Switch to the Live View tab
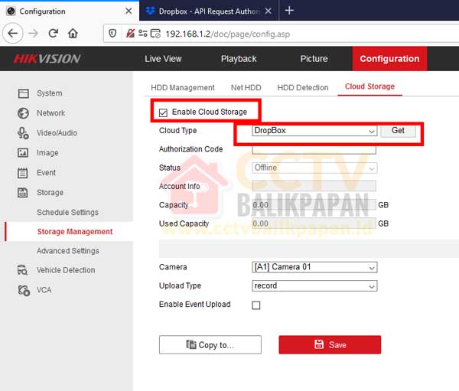Screen dimensions: 459x391 (x=163, y=59)
